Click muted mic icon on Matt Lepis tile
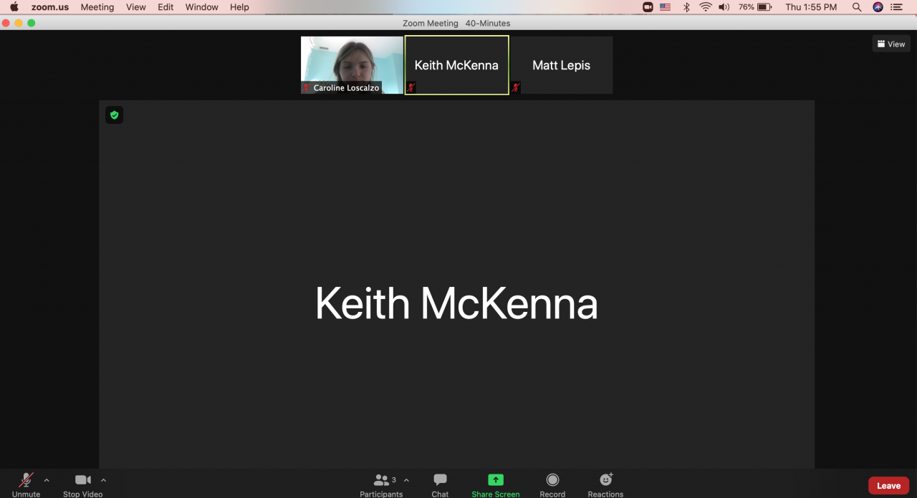Viewport: 917px width, 498px height. click(x=515, y=87)
